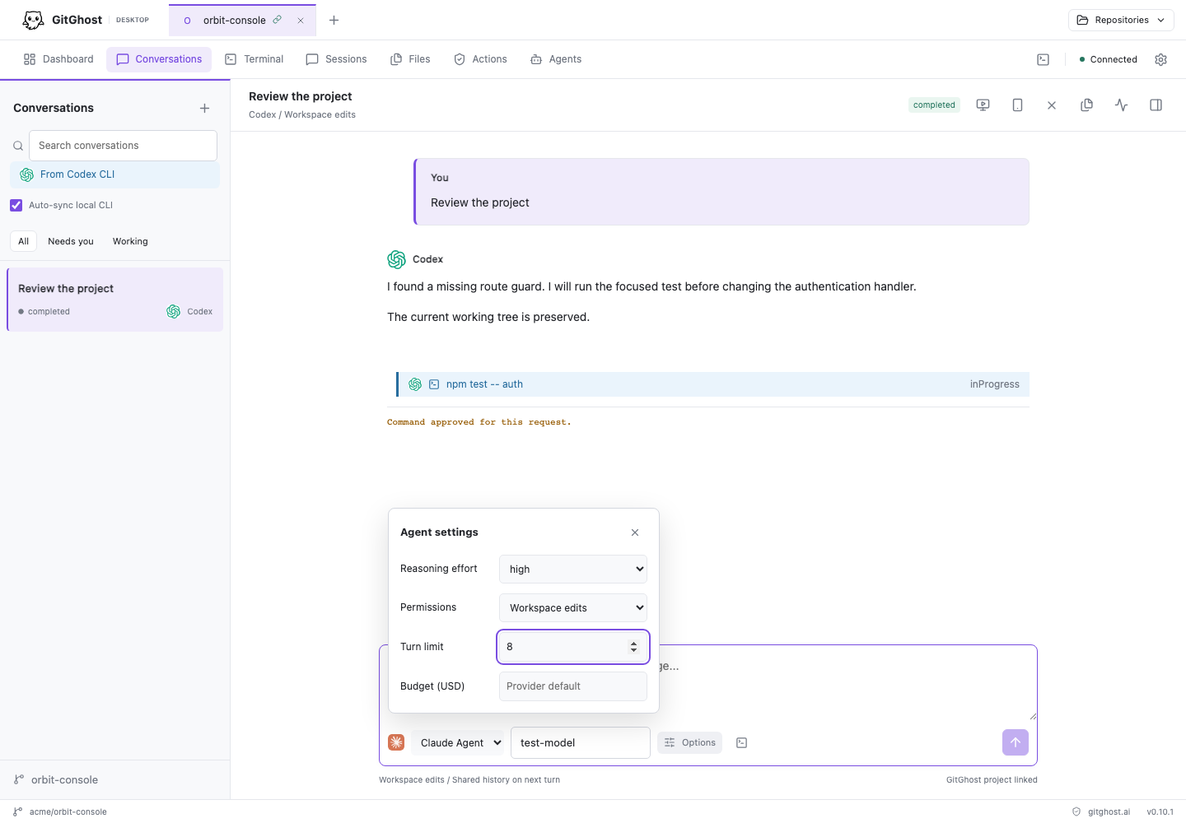Click the X icon in conversation header

1052,105
